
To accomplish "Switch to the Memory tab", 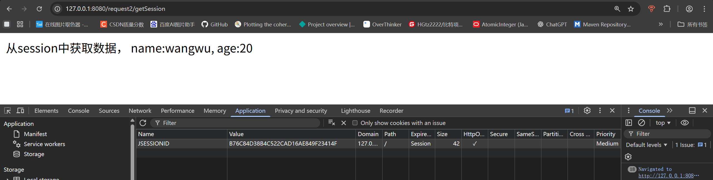I will (x=215, y=111).
